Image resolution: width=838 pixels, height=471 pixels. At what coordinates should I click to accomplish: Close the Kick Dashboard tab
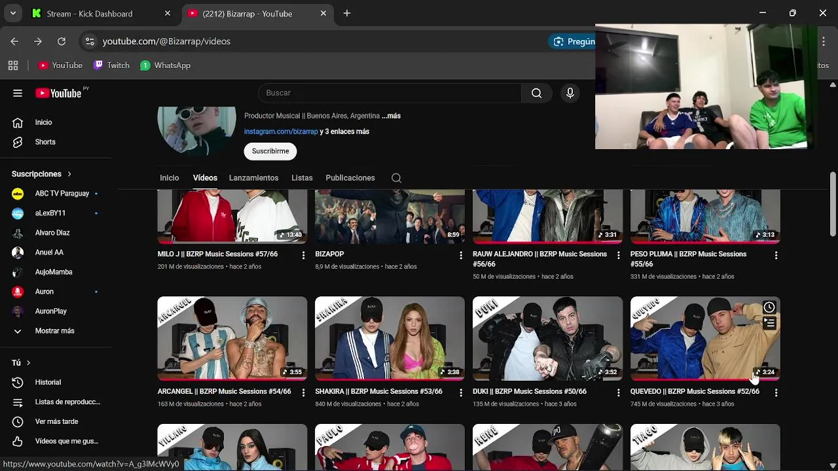[x=168, y=13]
